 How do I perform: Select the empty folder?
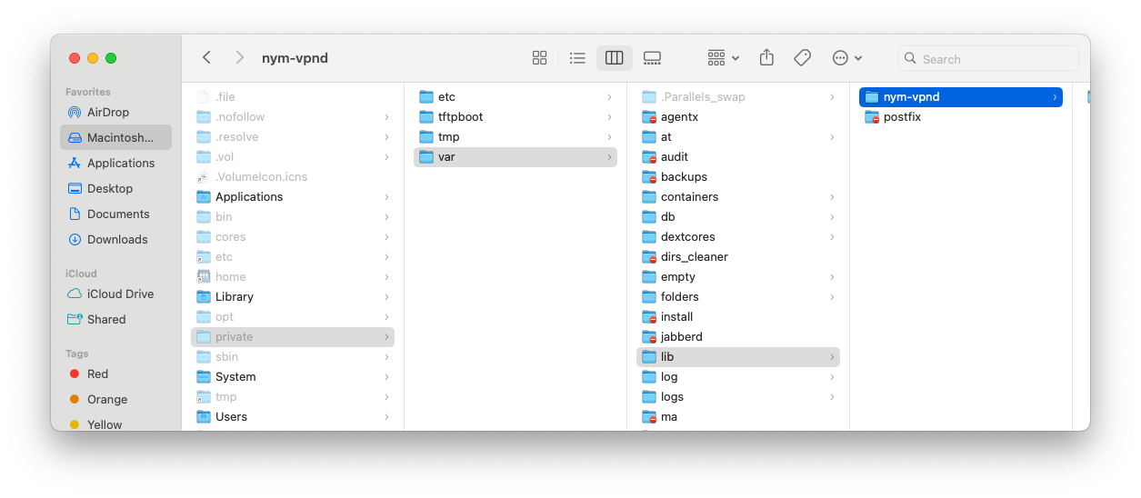[738, 276]
